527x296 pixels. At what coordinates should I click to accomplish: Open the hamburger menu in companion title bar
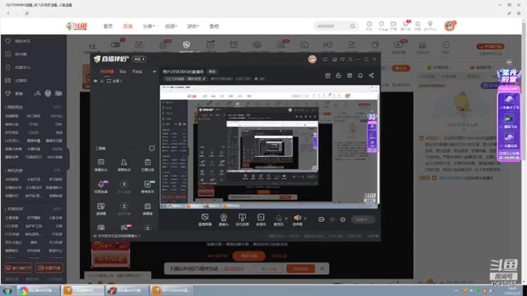point(350,59)
